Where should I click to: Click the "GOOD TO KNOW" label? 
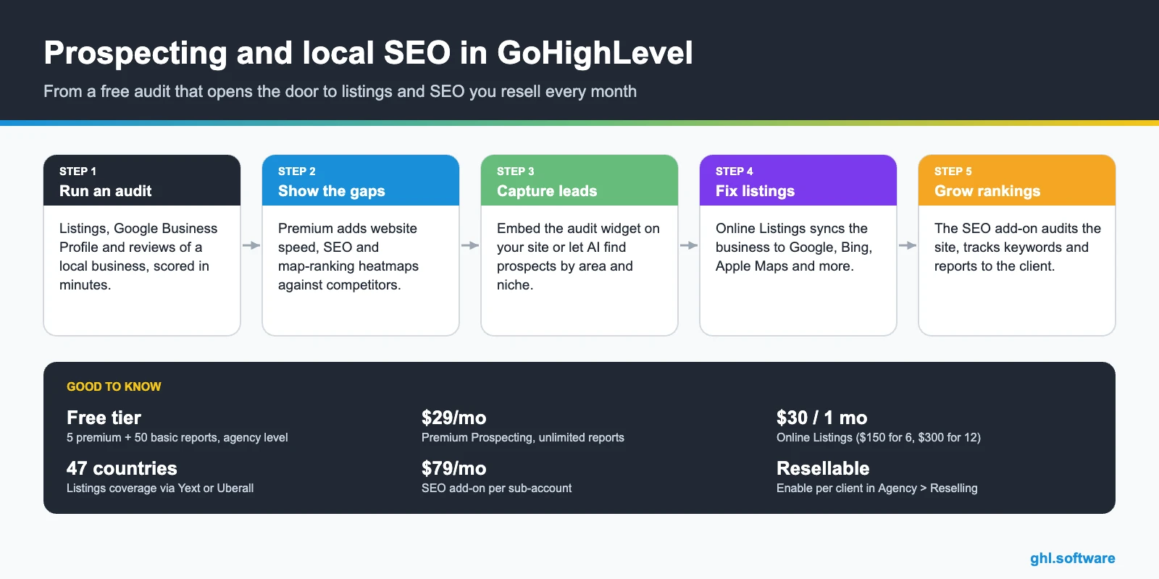114,386
